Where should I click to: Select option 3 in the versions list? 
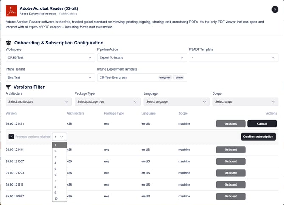59,157
